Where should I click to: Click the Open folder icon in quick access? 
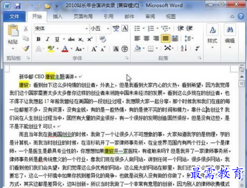[x=48, y=6]
